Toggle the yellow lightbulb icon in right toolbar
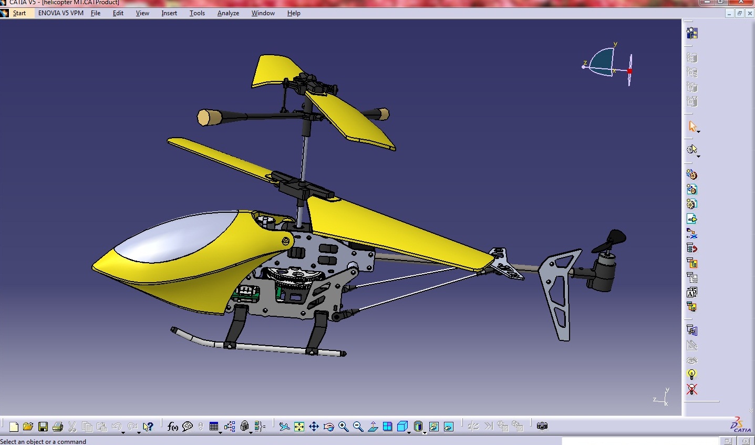Screen dimensions: 755x445 click(692, 375)
